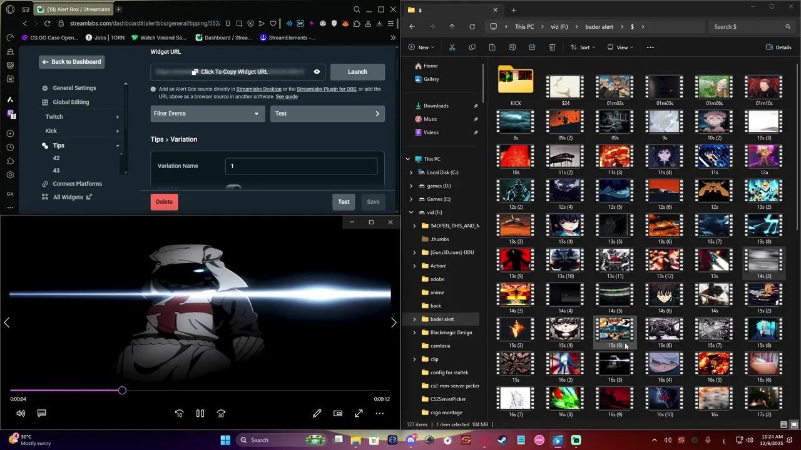This screenshot has height=450, width=801.
Task: Switch to large thumbnails view layout
Action: (794, 425)
